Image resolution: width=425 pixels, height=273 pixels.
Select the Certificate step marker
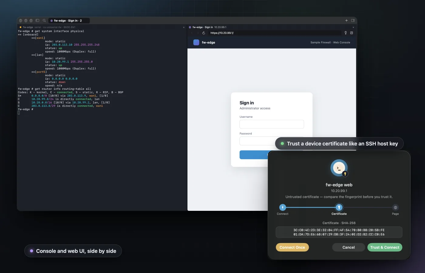(x=339, y=207)
